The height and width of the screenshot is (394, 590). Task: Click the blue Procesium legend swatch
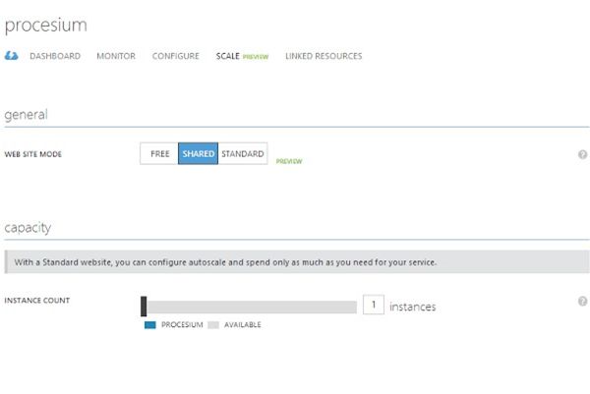click(x=150, y=325)
